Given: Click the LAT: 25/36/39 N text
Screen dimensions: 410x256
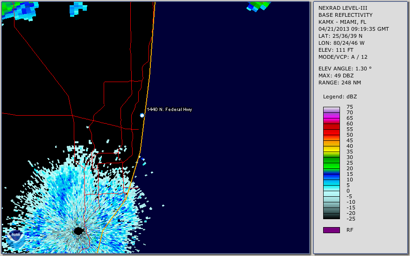Looking at the screenshot, I should [x=340, y=36].
